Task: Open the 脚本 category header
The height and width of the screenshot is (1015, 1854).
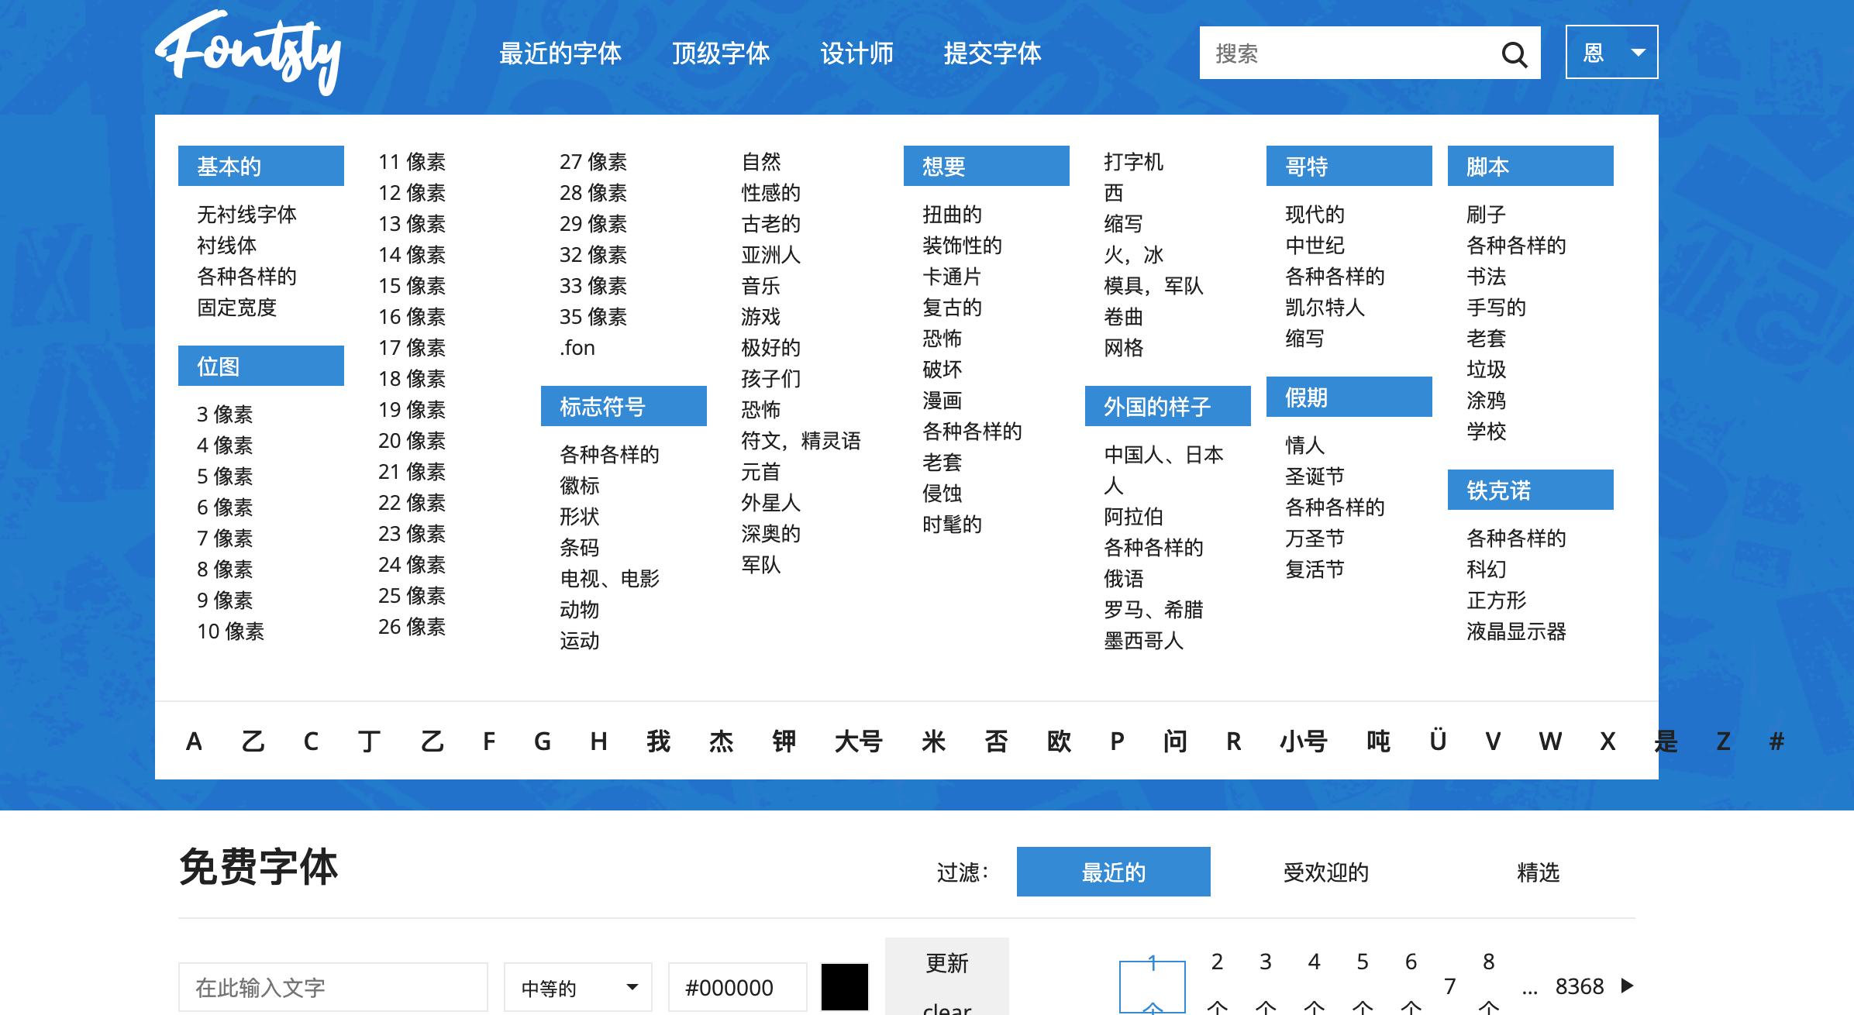Action: click(x=1530, y=166)
